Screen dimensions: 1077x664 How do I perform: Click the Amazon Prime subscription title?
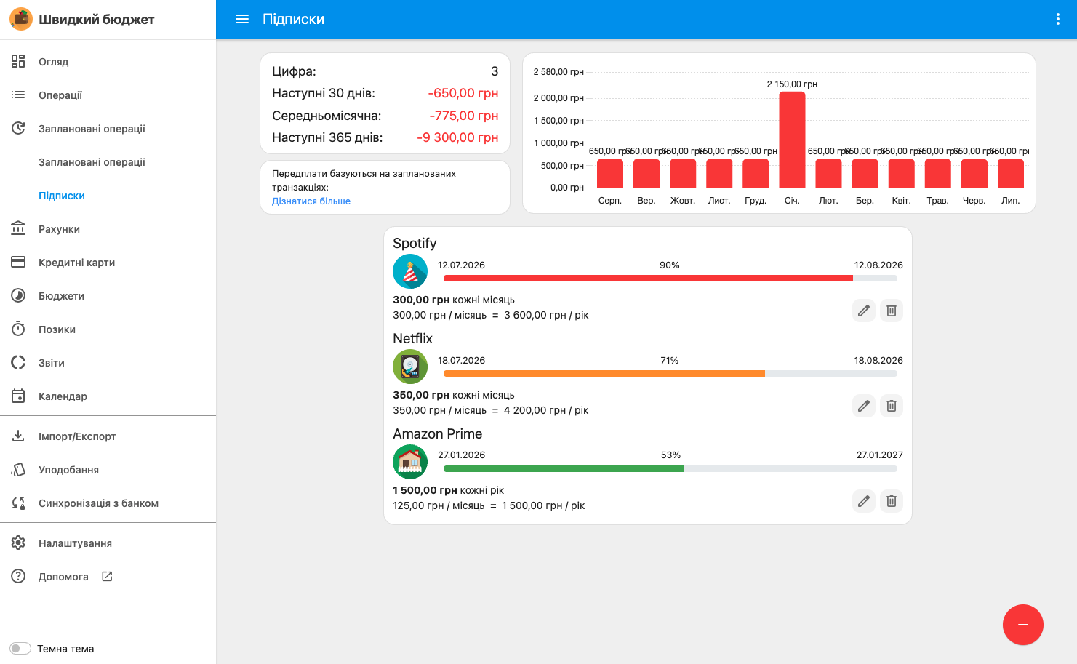point(438,433)
